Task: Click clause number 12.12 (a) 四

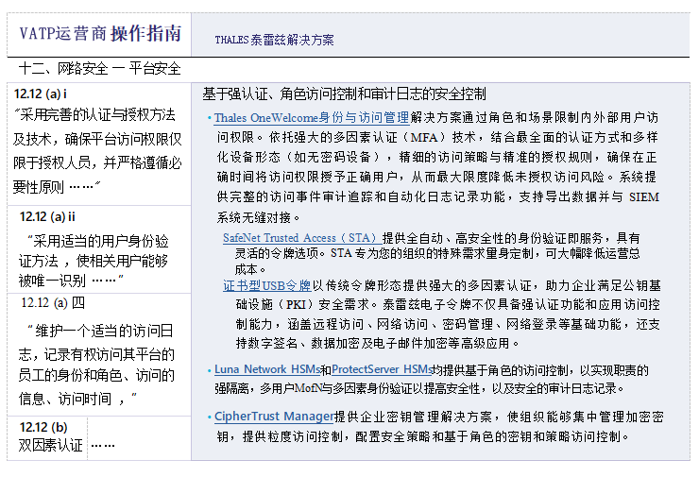Action: click(x=53, y=303)
